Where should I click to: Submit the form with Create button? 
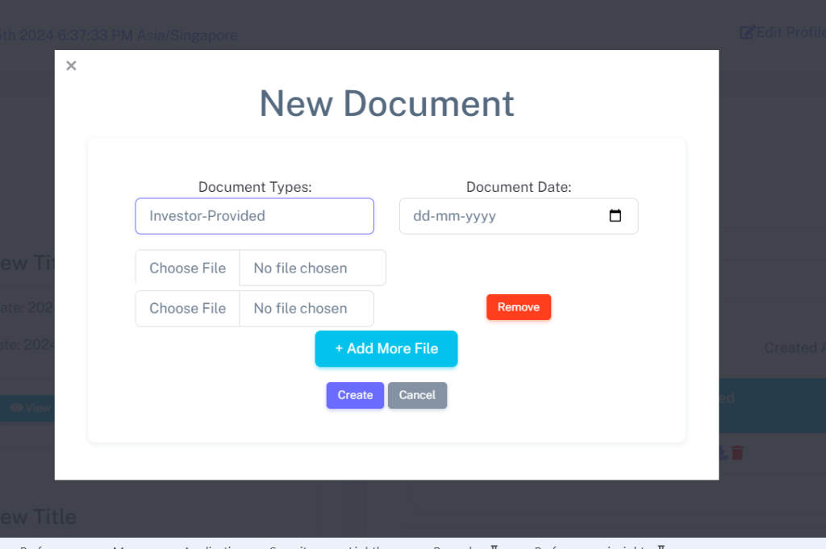click(x=355, y=395)
